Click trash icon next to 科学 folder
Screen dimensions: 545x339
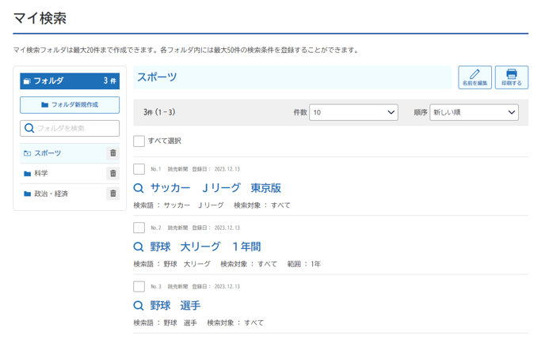coord(112,173)
